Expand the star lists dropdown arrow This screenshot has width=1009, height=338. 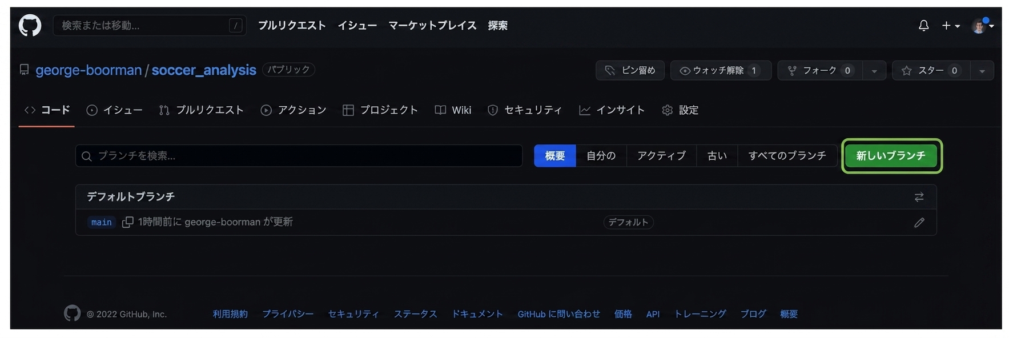[x=982, y=71]
